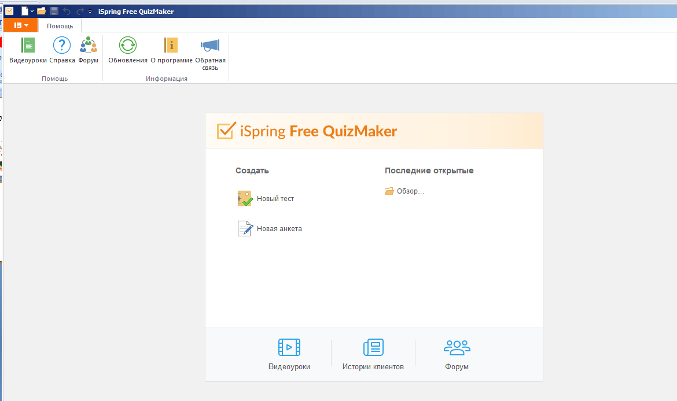The width and height of the screenshot is (677, 401).
Task: Click the save floppy disk icon
Action: coord(54,11)
